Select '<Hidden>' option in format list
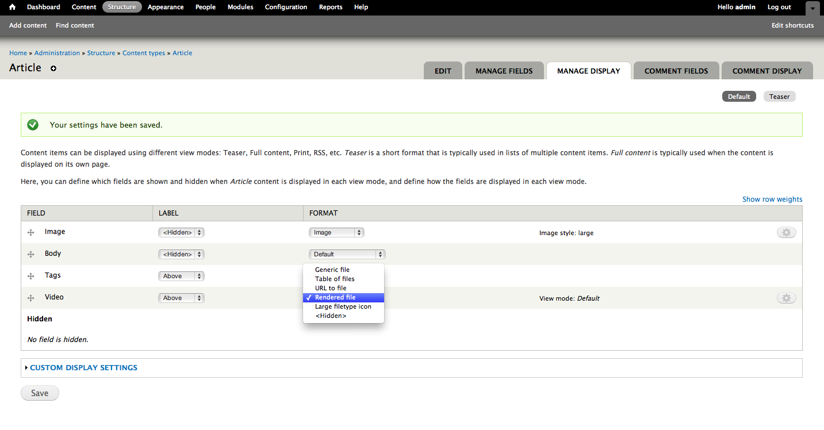824x430 pixels. click(x=331, y=316)
